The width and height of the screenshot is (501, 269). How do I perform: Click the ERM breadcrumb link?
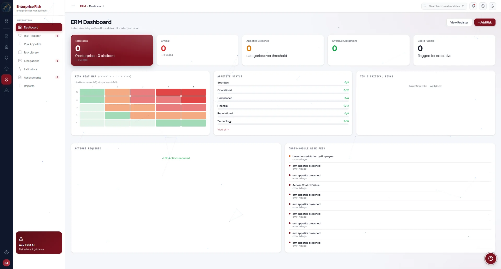click(x=83, y=6)
